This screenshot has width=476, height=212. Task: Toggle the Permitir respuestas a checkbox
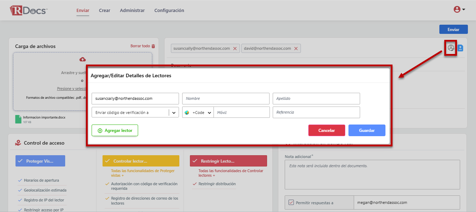[x=291, y=202]
